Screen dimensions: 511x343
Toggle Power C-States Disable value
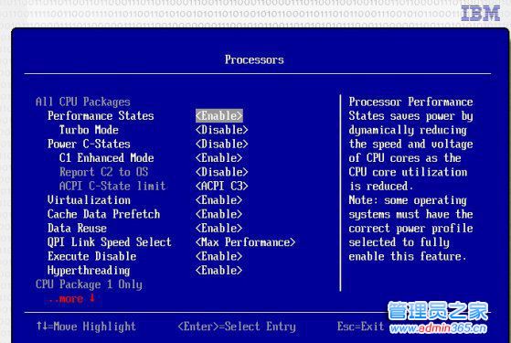(221, 144)
